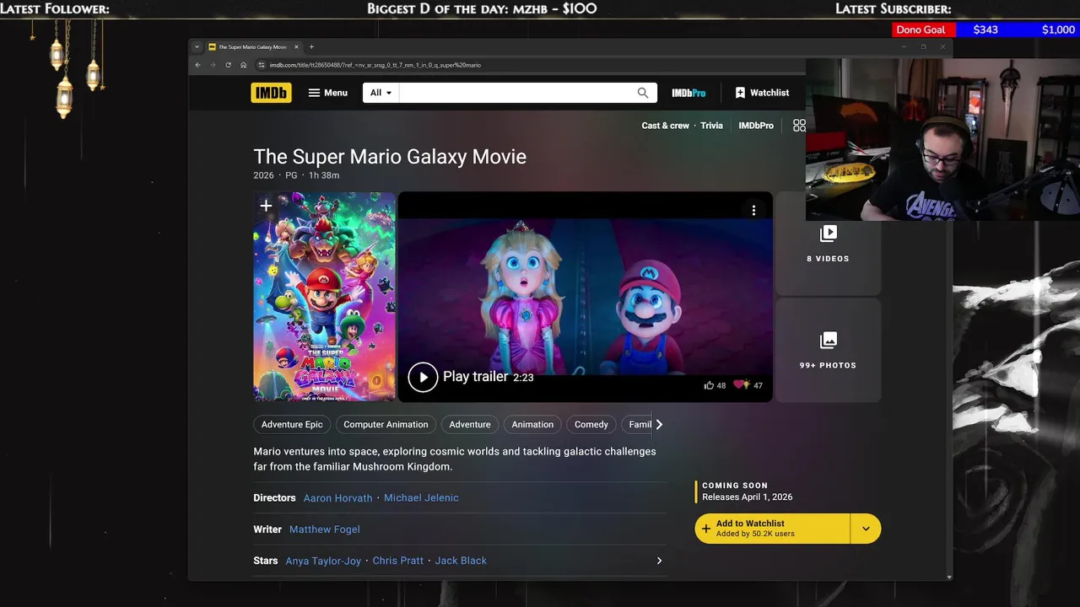
Task: Open the watchlist dropdown arrow
Action: pos(866,529)
